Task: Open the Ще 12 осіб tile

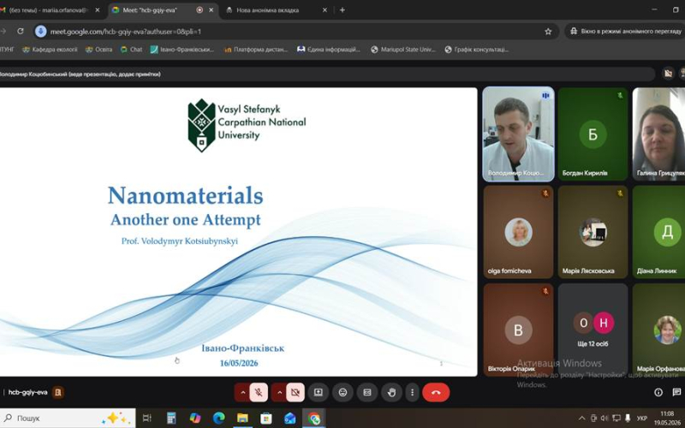Action: (593, 330)
